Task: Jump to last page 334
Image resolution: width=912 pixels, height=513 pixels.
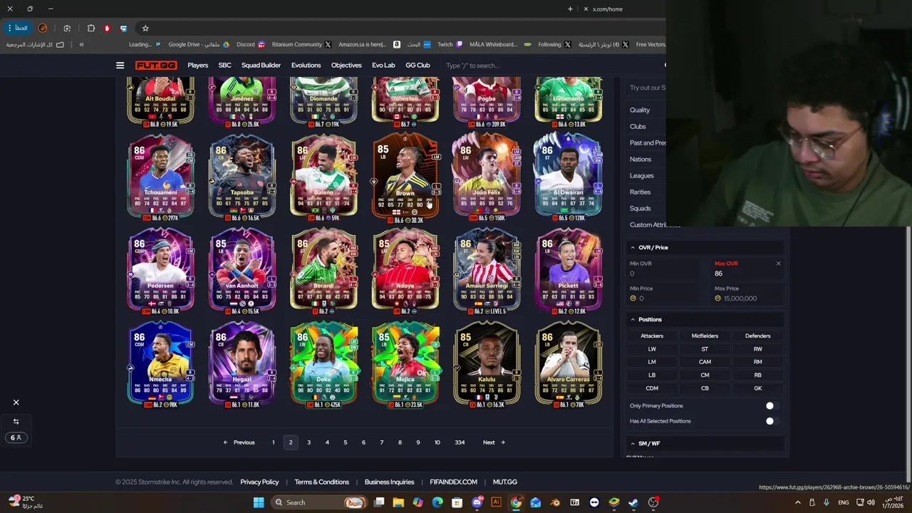Action: (x=460, y=442)
